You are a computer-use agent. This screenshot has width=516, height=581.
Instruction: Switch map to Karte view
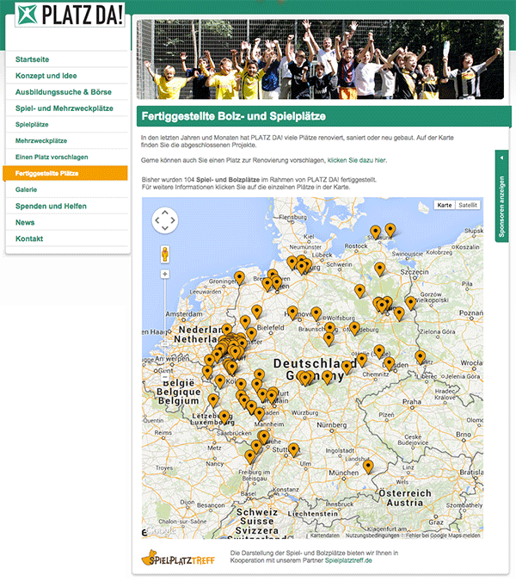pos(445,205)
